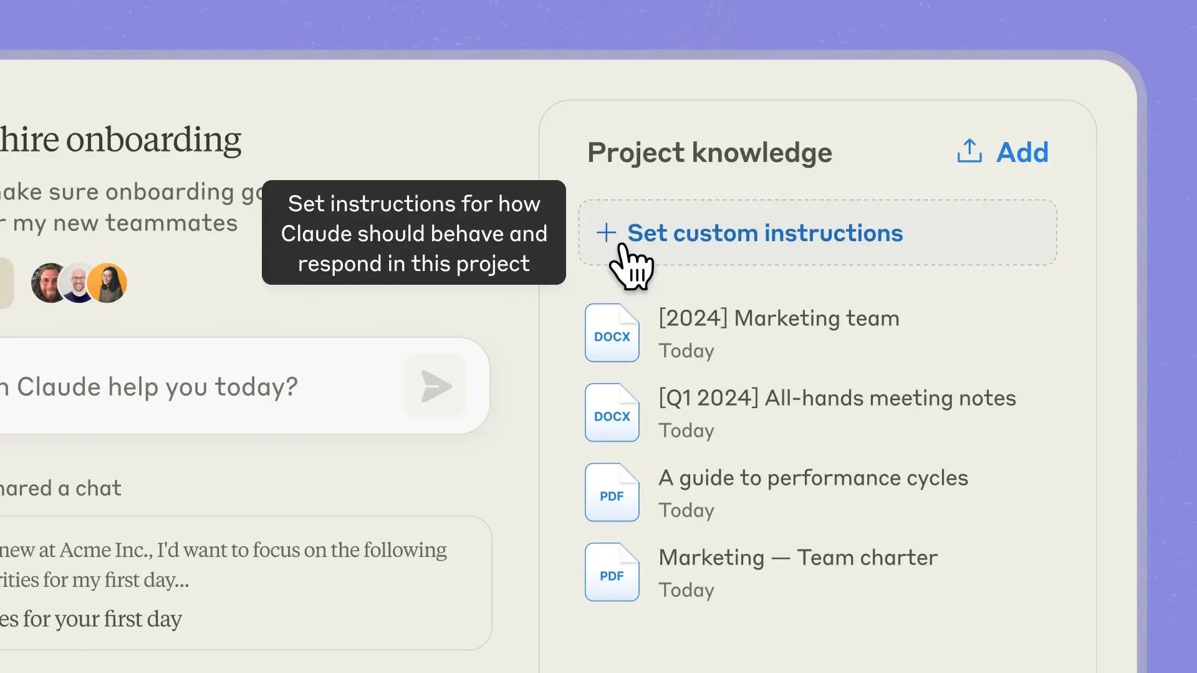Click the upload arrow icon next to Add
This screenshot has width=1197, height=673.
point(969,151)
